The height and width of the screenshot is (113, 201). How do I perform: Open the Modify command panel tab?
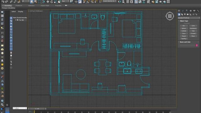coord(183,11)
